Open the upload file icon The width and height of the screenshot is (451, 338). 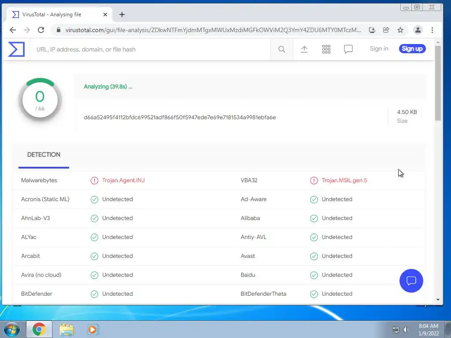pos(304,49)
